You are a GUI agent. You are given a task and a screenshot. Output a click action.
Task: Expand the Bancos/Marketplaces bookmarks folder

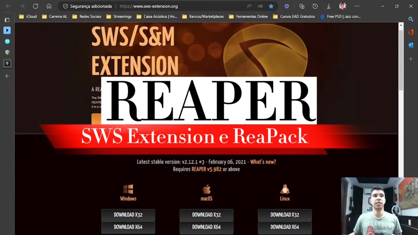click(203, 16)
